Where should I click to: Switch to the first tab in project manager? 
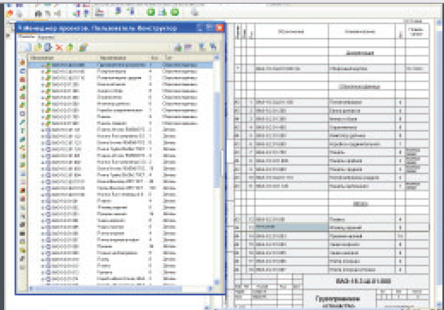click(27, 37)
